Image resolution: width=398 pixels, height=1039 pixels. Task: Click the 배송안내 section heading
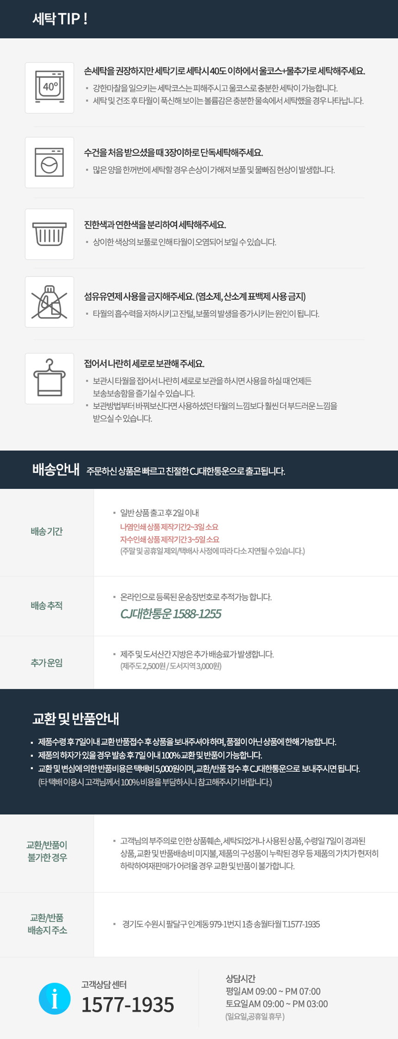tap(56, 469)
